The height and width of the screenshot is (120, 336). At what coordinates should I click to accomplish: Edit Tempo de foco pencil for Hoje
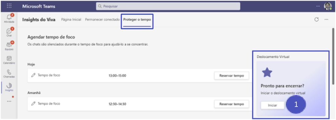[33, 75]
